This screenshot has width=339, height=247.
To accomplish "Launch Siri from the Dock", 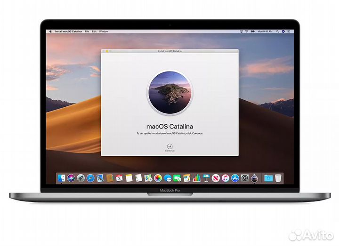I will 71,178.
